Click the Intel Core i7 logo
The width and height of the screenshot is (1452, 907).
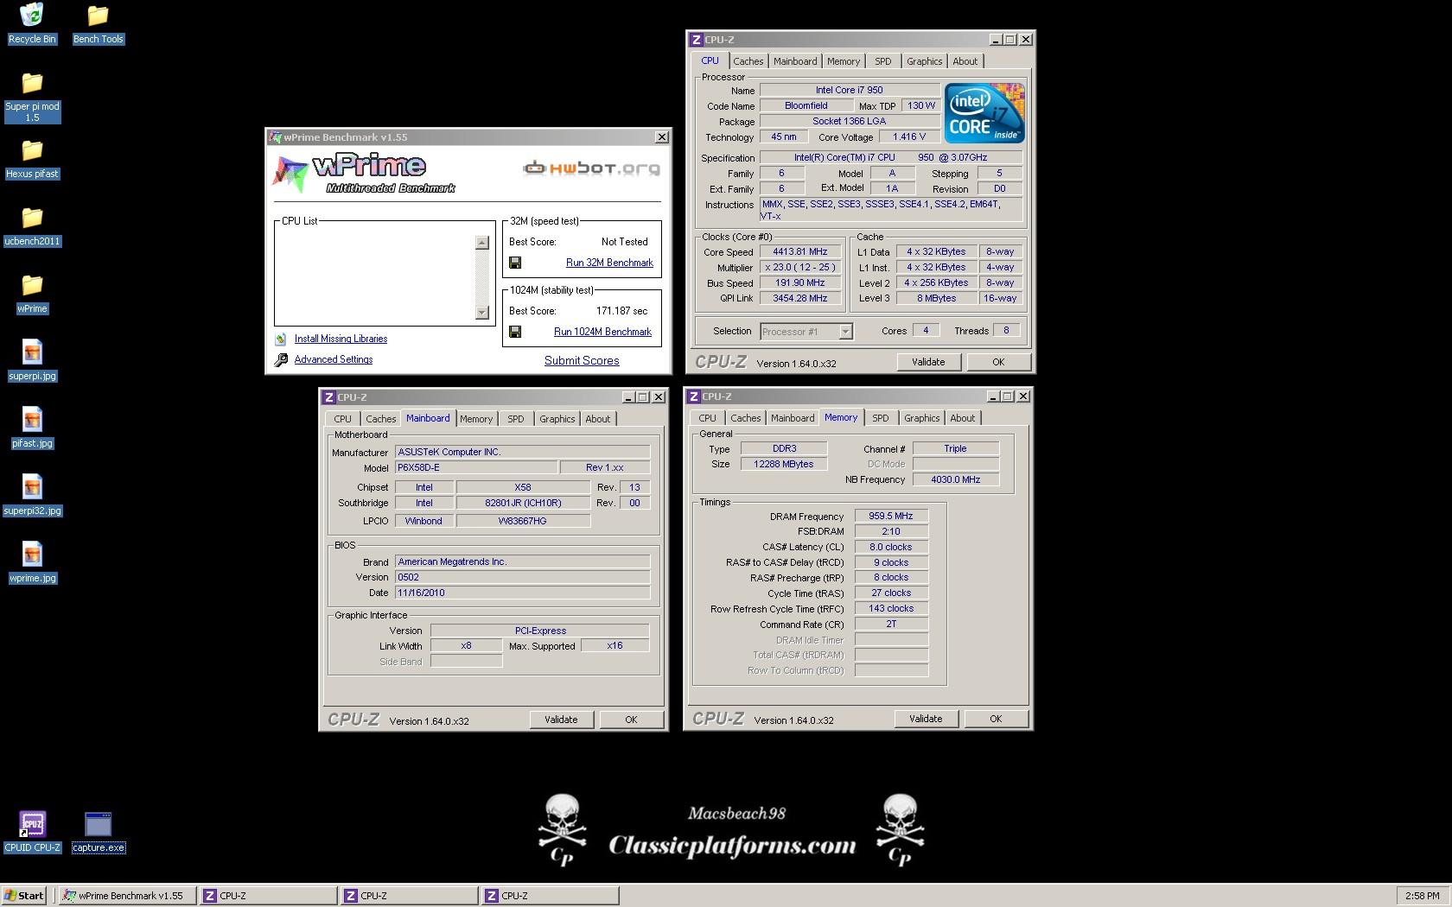(984, 113)
